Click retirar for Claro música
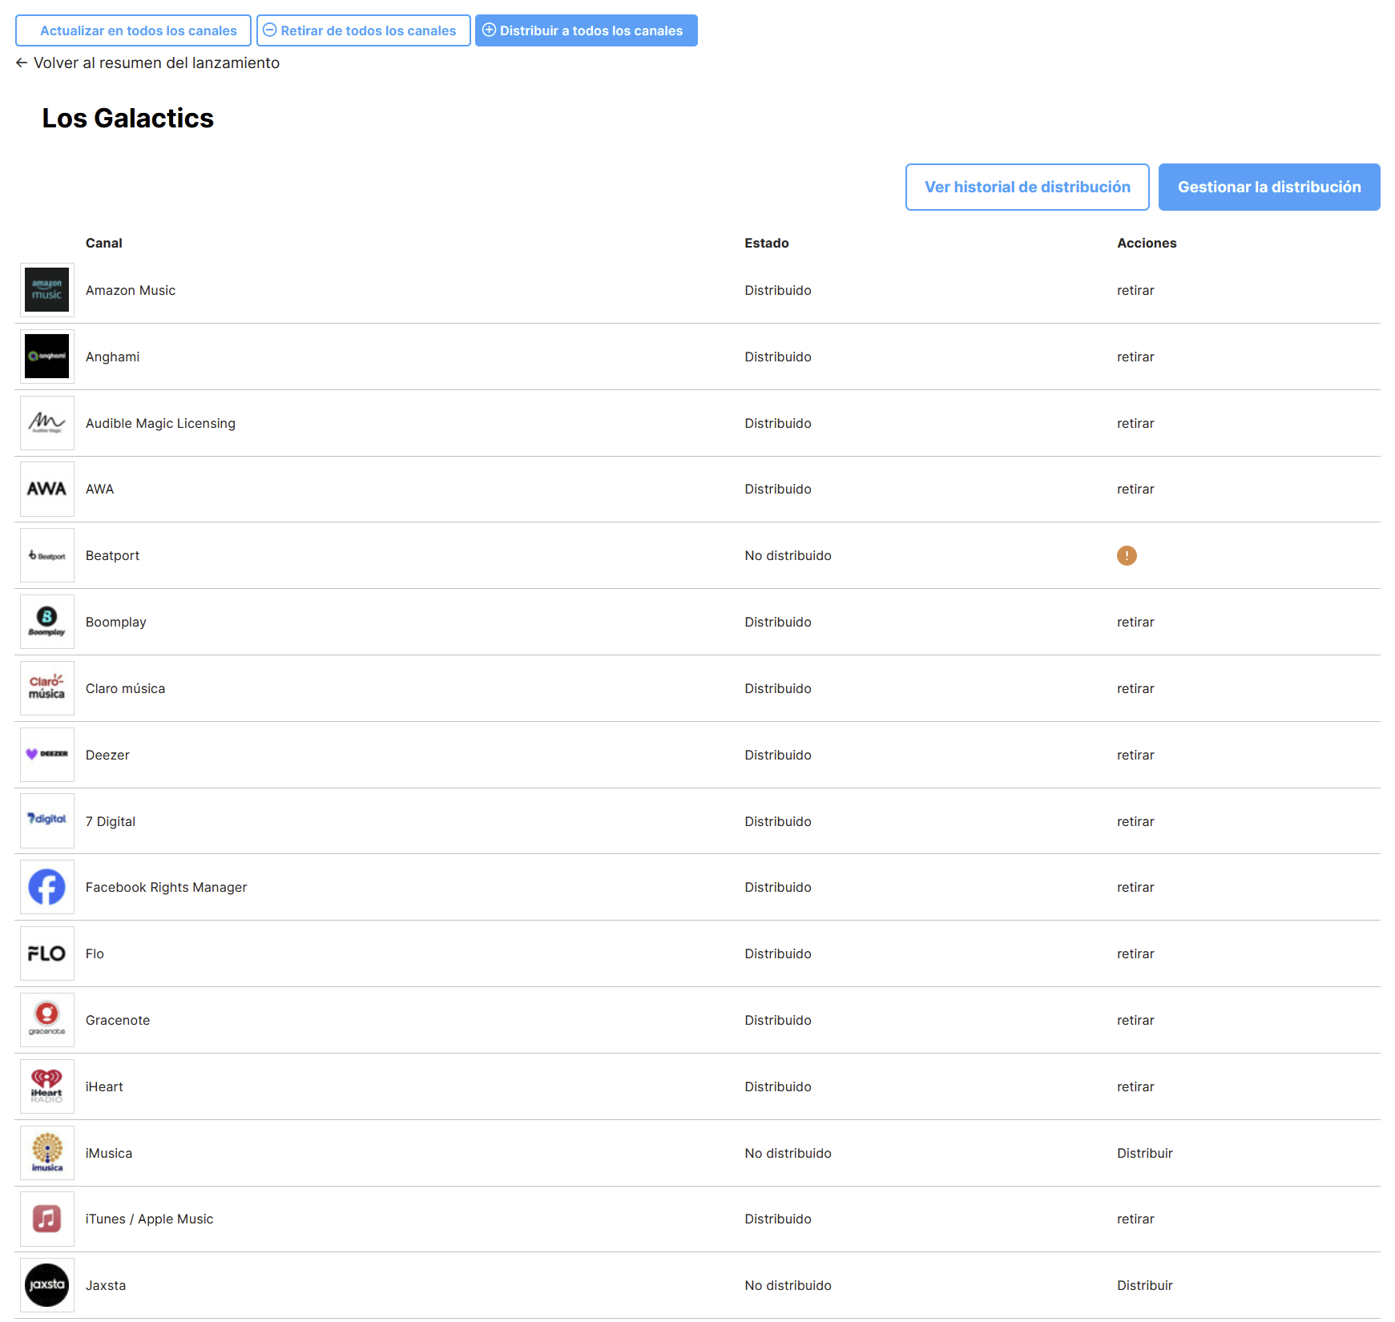The height and width of the screenshot is (1322, 1395). click(x=1135, y=688)
